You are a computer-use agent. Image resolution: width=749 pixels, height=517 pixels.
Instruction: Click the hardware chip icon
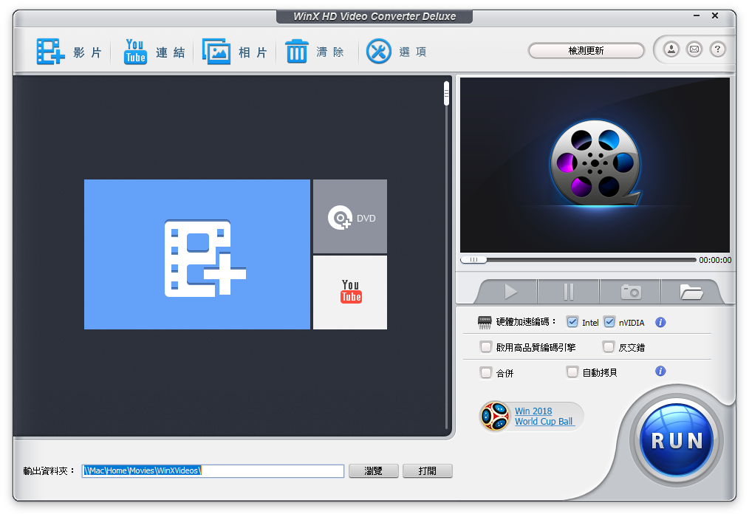click(485, 323)
